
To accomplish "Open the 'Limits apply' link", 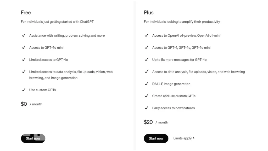I will tap(182, 138).
